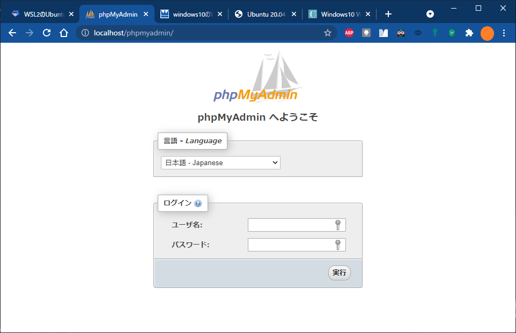Go back using the browser back arrow
The image size is (516, 333).
(x=12, y=33)
